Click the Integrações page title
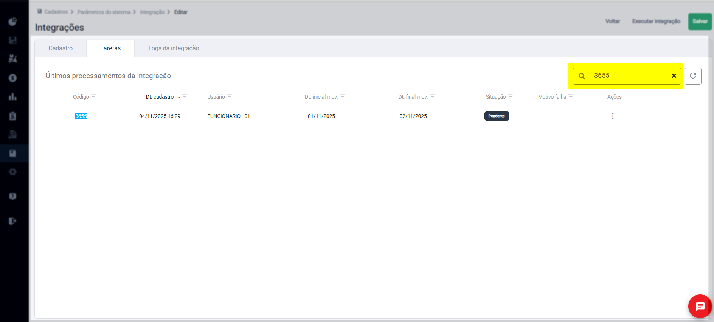Screen dimensions: 714x322 (x=59, y=28)
